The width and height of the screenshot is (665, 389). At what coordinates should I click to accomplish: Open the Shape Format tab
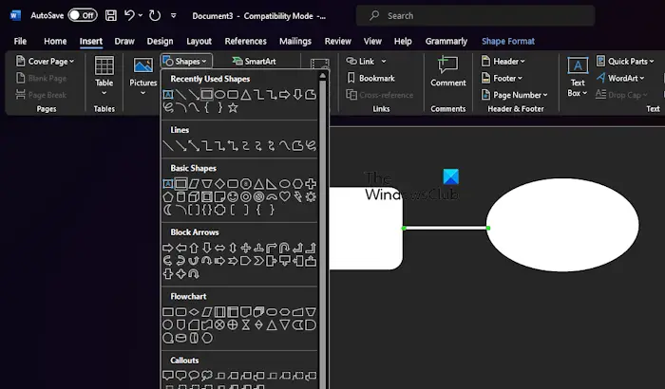click(x=508, y=41)
